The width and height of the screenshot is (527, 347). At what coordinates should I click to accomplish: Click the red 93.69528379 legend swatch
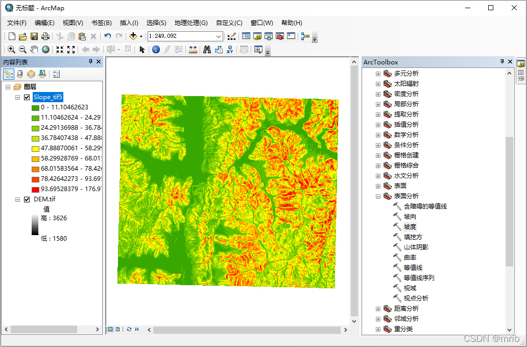[35, 189]
